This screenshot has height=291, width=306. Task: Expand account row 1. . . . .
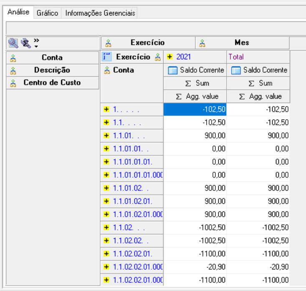[106, 109]
